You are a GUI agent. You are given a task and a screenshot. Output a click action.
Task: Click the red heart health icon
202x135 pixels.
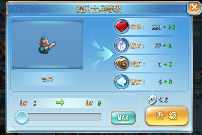point(121,27)
